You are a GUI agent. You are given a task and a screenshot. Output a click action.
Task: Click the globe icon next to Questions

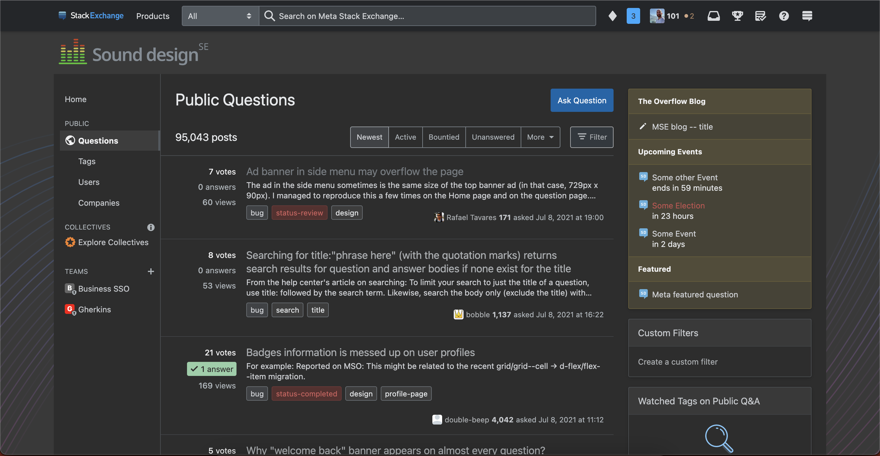(70, 140)
